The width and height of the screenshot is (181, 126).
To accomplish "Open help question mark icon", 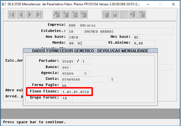I will click(142, 15).
